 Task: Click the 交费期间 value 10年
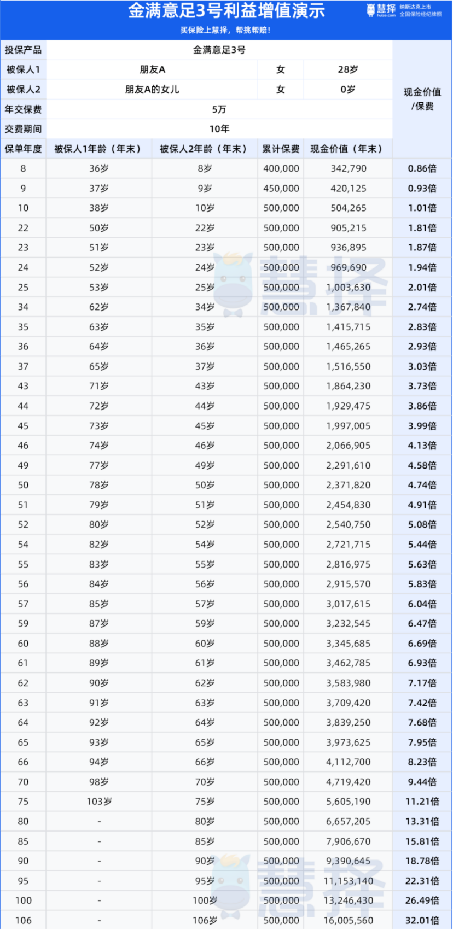pyautogui.click(x=219, y=129)
